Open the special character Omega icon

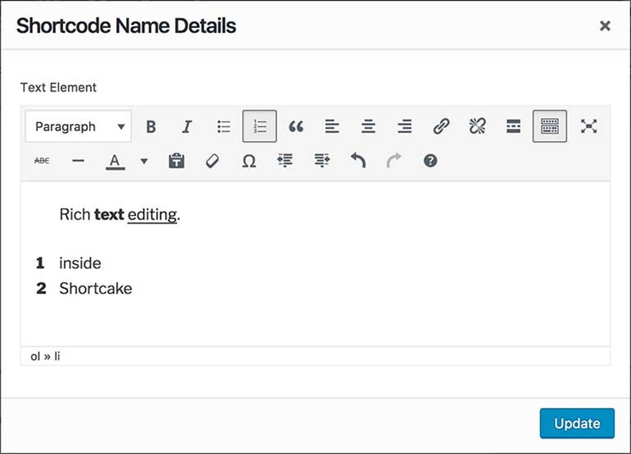click(x=249, y=160)
